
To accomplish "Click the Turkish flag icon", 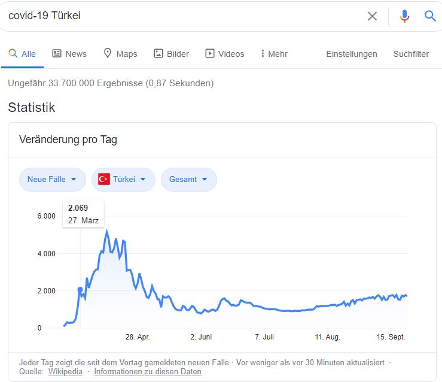I will tap(104, 179).
